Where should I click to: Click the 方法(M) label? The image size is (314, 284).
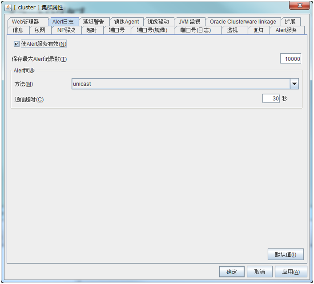tap(24, 84)
